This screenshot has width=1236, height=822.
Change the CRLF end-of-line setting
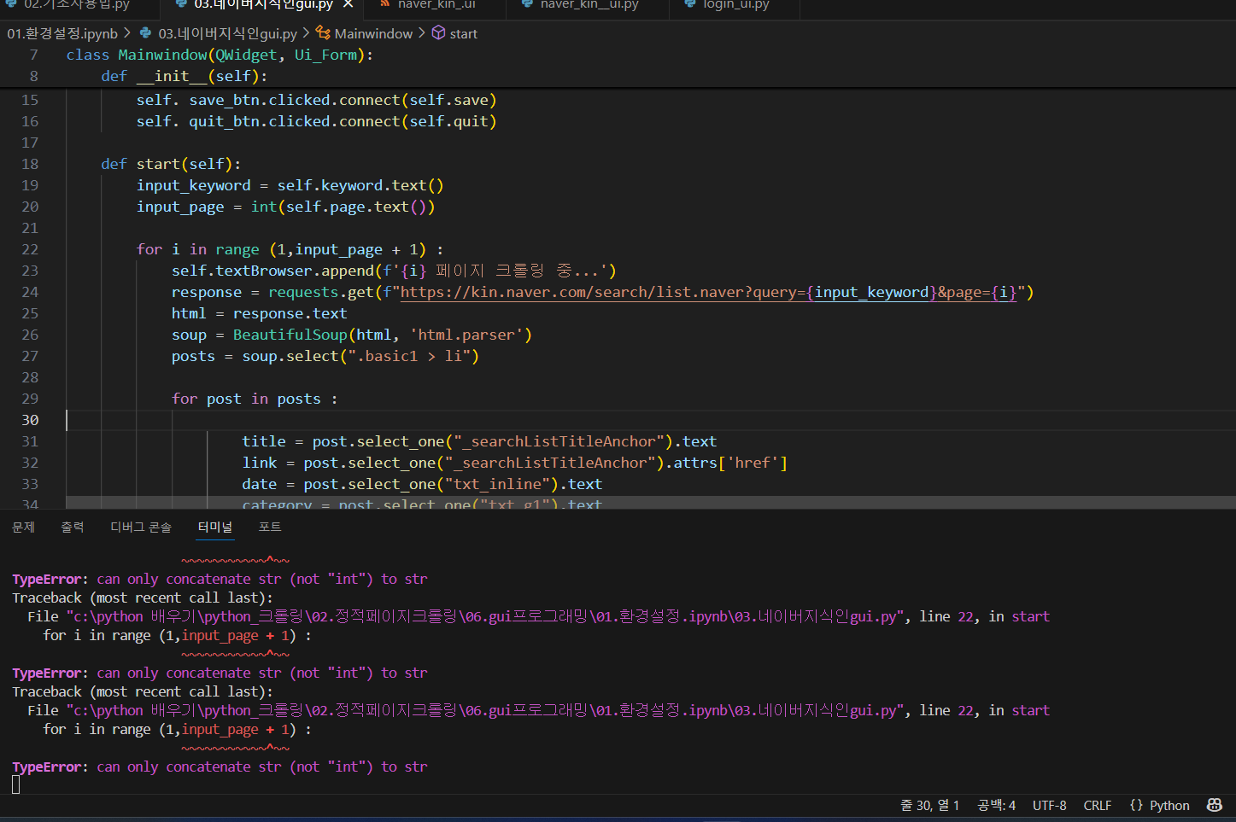point(1098,805)
